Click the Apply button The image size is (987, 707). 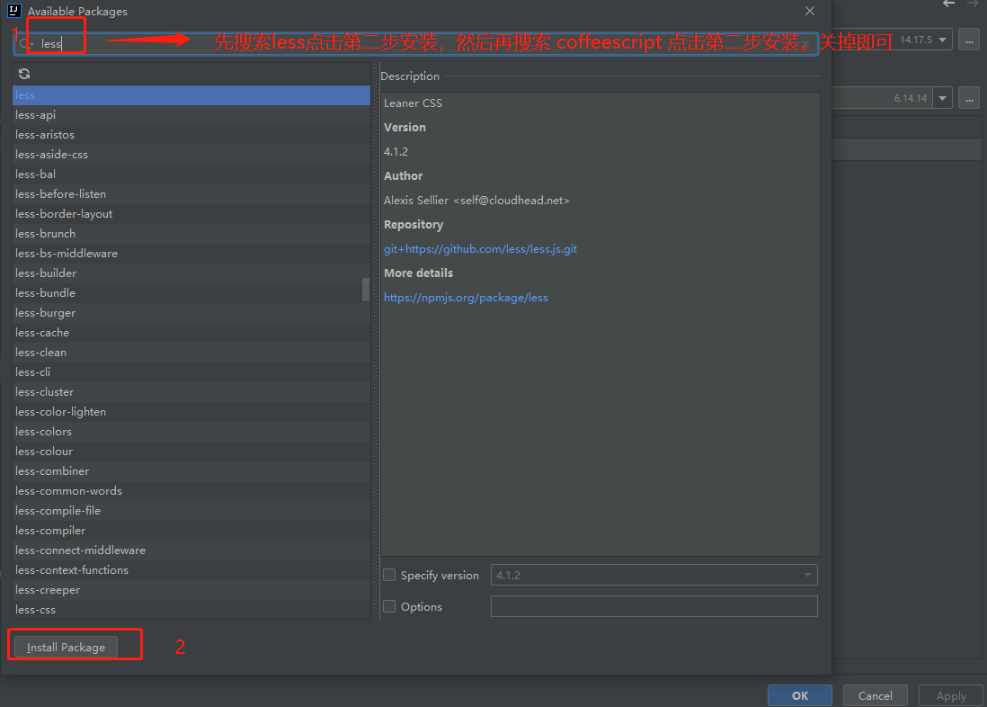(x=950, y=695)
